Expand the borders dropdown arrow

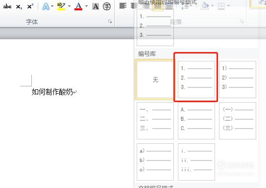[228, 6]
